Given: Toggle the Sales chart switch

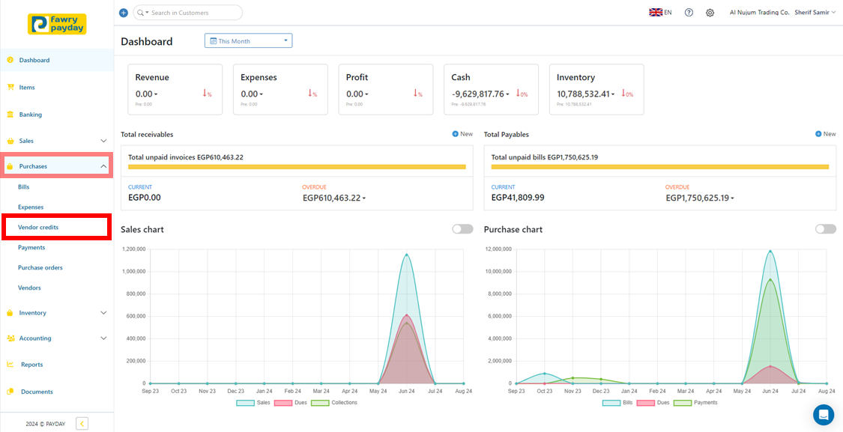Looking at the screenshot, I should (x=462, y=229).
